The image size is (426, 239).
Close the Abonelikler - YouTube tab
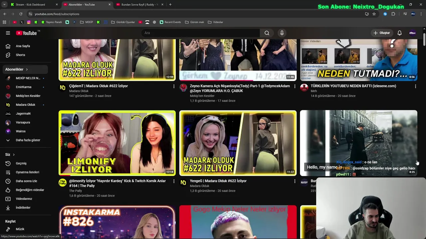click(109, 5)
